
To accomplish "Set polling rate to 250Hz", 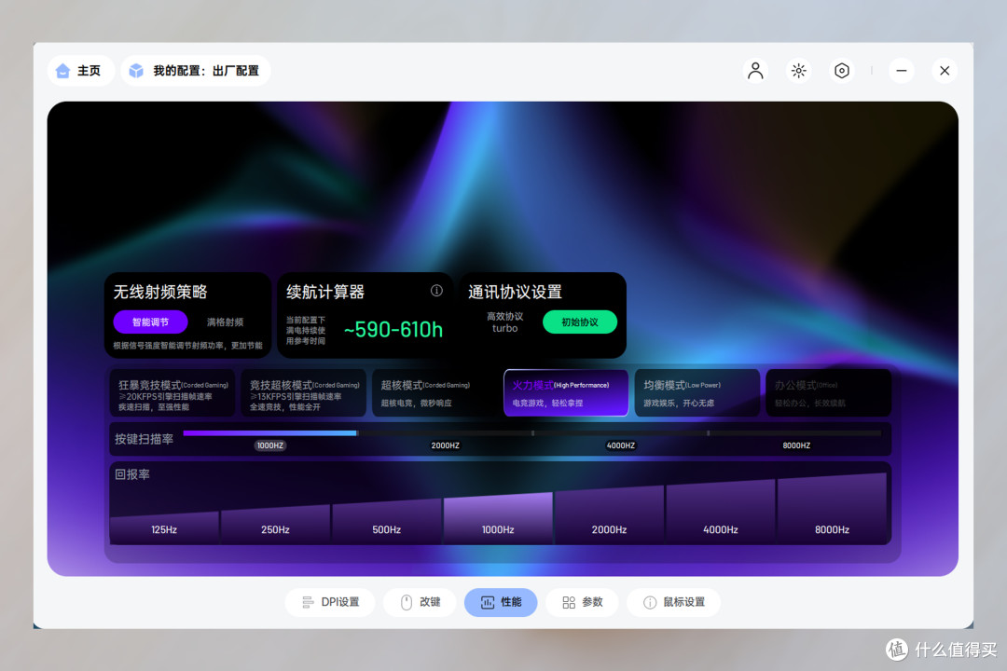I will coord(275,525).
